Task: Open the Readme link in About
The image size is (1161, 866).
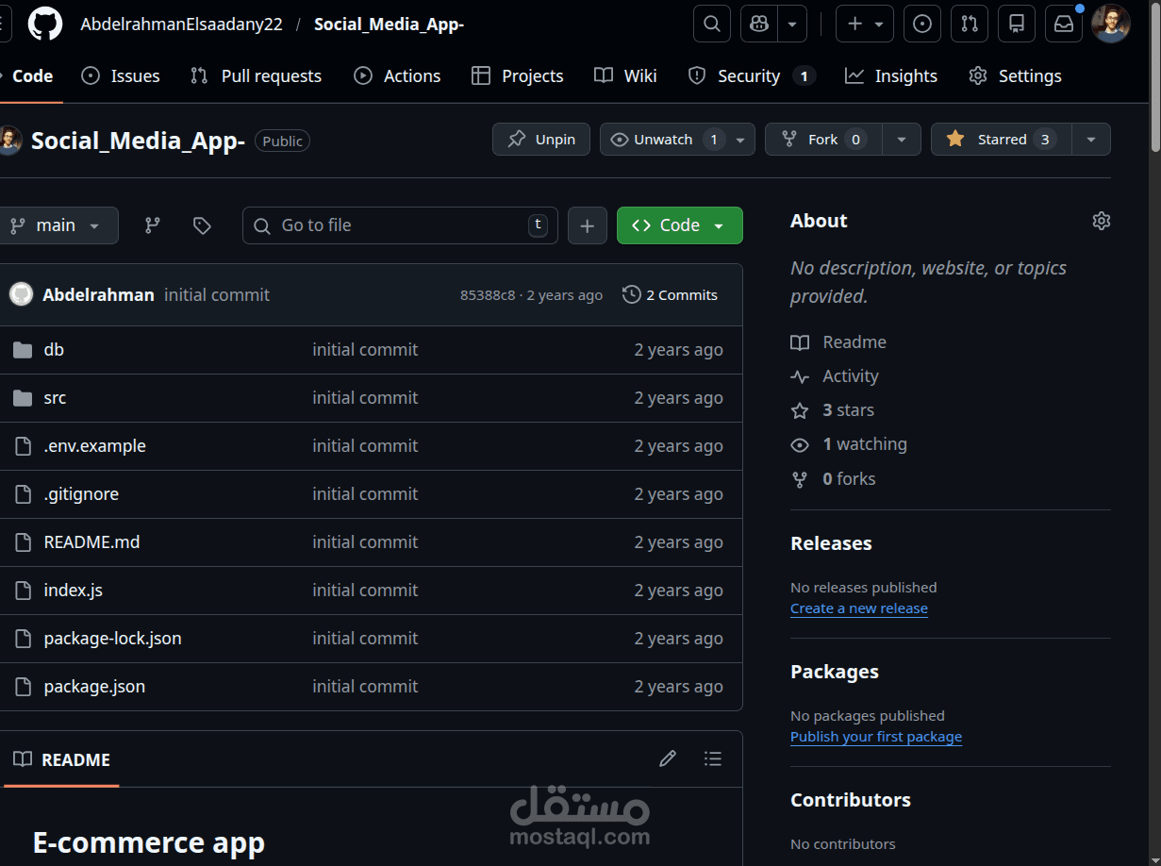Action: [838, 342]
